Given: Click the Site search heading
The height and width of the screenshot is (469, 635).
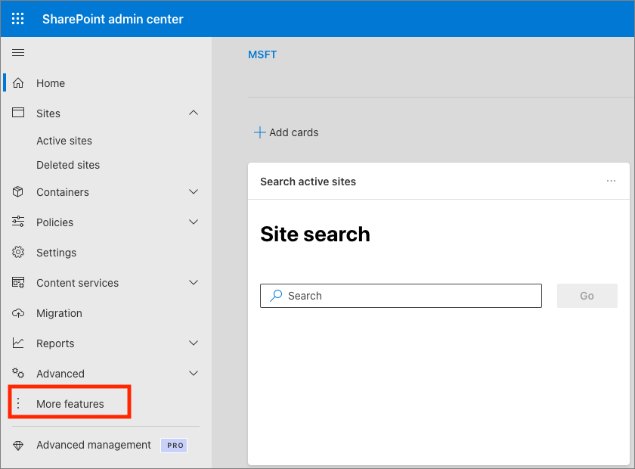Looking at the screenshot, I should [x=315, y=234].
